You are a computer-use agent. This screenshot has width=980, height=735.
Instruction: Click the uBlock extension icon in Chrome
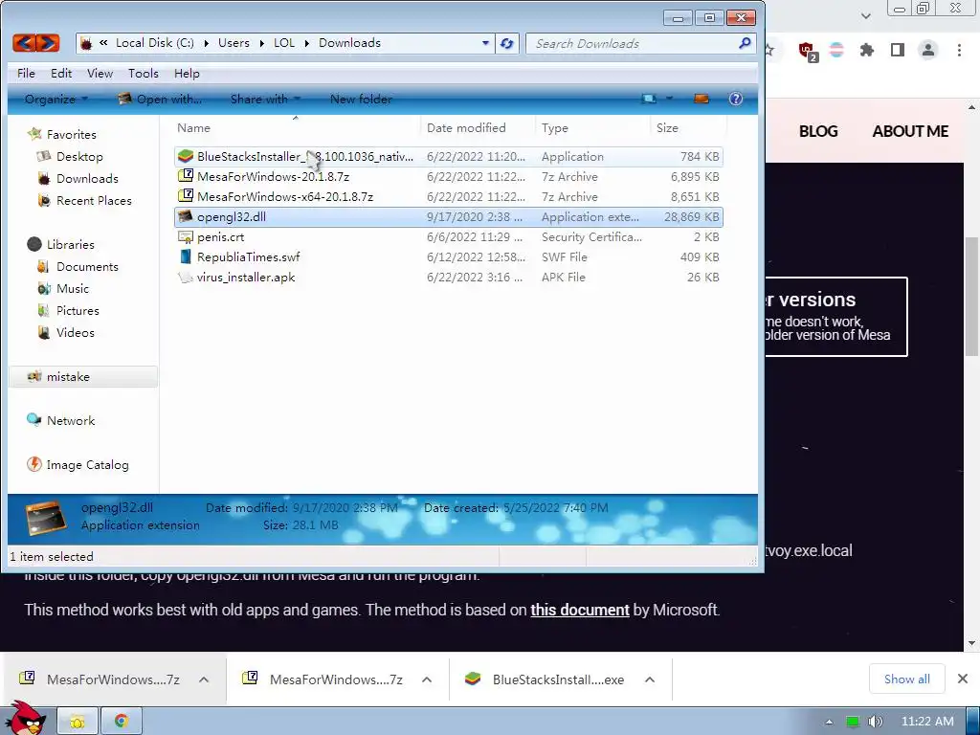point(807,50)
